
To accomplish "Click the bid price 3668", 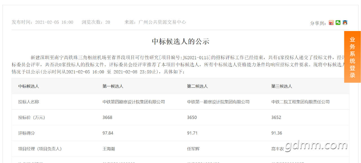I will coord(107,117).
